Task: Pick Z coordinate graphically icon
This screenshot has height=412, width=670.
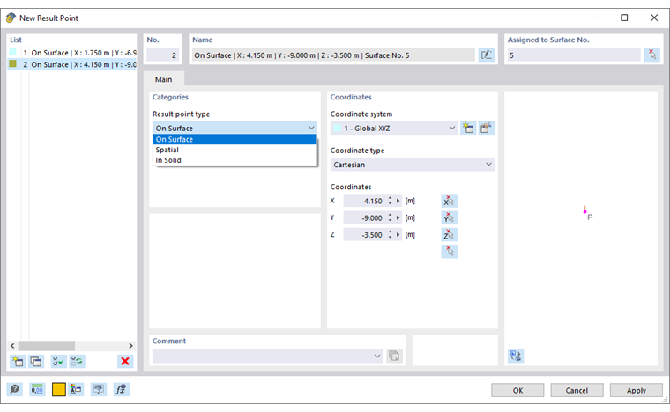Action: 449,234
